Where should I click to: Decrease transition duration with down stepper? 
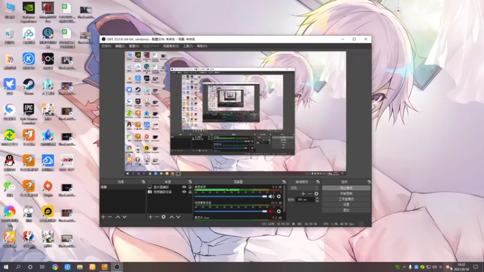[x=316, y=201]
